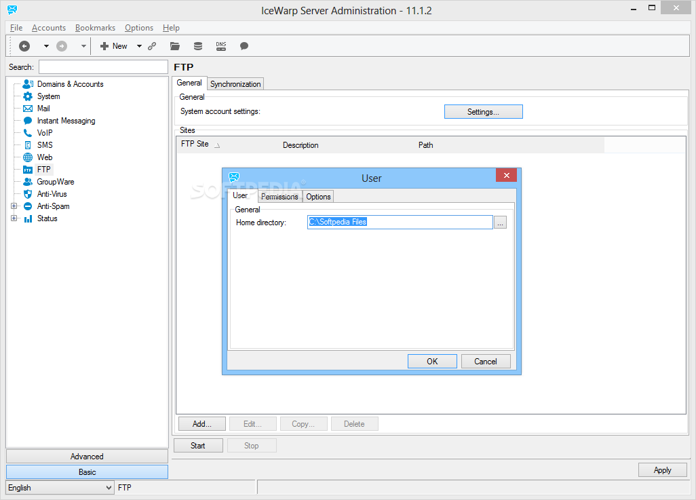Select the VoIP phone icon in tree
The image size is (696, 500).
click(x=28, y=133)
